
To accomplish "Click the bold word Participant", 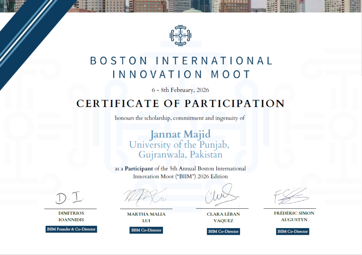I will click(x=139, y=168).
